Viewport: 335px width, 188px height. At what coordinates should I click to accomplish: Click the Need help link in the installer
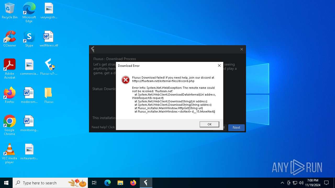pyautogui.click(x=103, y=127)
